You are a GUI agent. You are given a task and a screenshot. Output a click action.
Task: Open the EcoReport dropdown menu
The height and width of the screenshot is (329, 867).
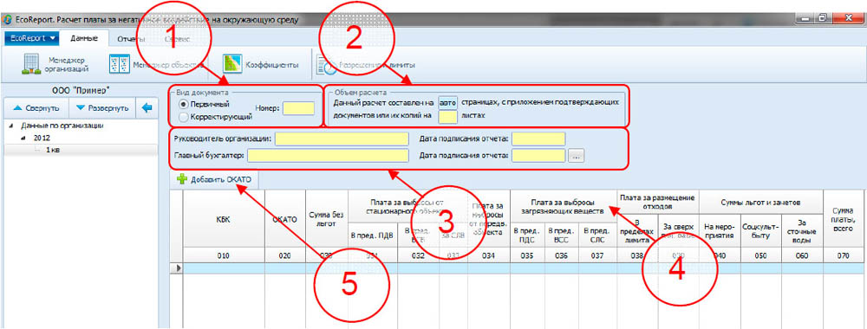pyautogui.click(x=31, y=38)
